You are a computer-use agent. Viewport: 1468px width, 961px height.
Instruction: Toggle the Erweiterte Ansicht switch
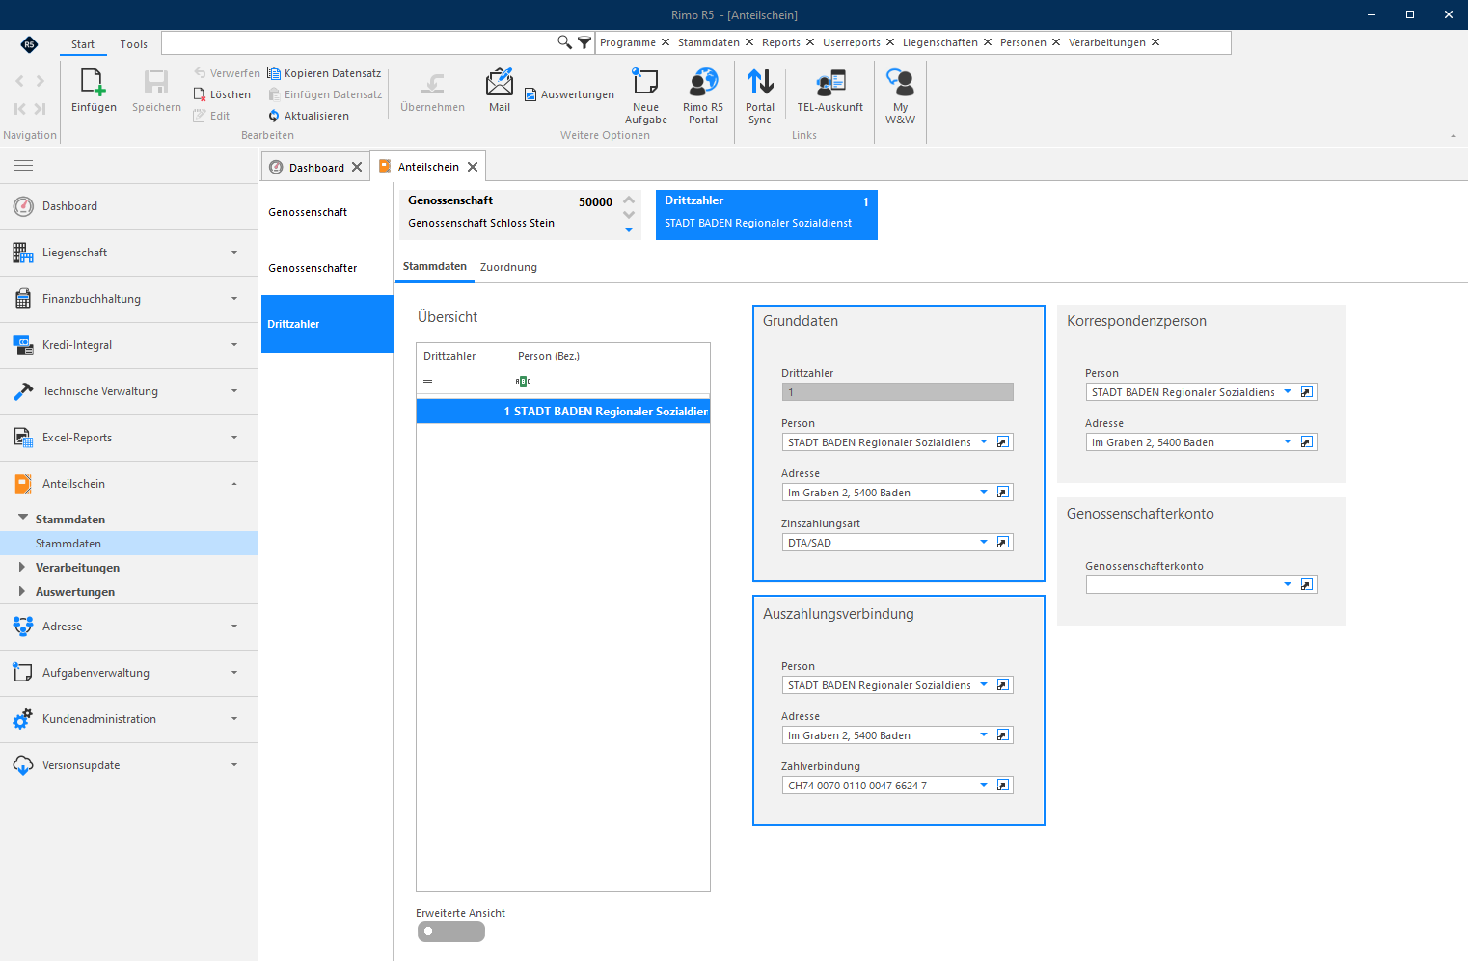[x=451, y=932]
